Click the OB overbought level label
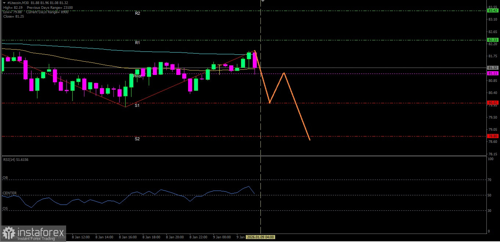 point(5,178)
